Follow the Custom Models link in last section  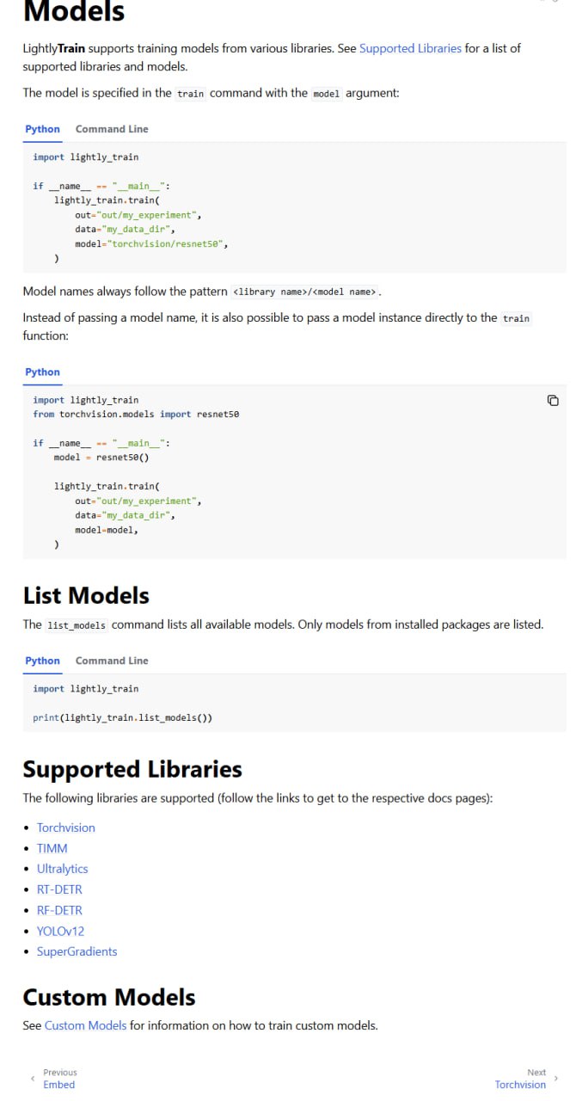[85, 1025]
